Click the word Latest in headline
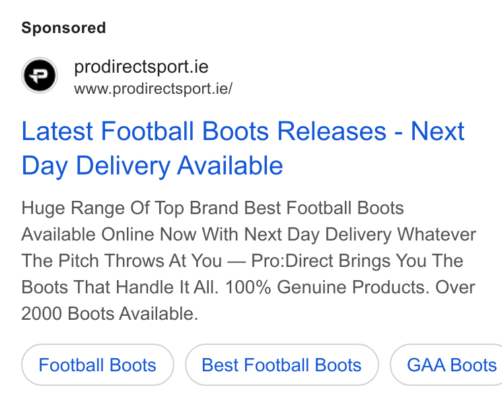 tap(57, 131)
